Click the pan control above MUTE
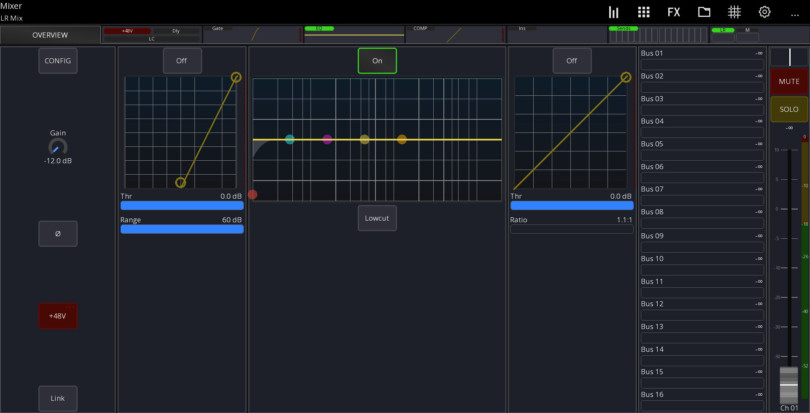810x413 pixels. point(789,57)
